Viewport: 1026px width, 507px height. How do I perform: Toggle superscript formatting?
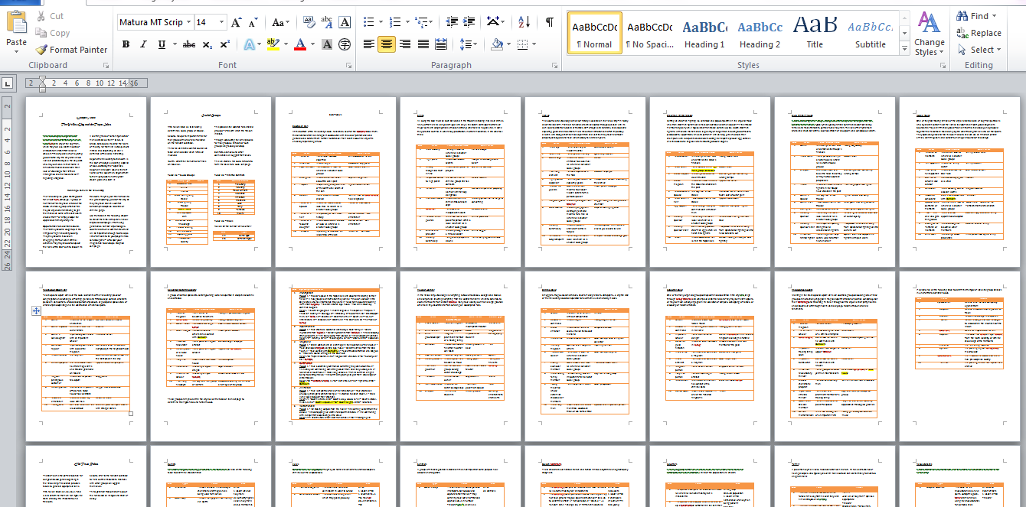pyautogui.click(x=224, y=44)
